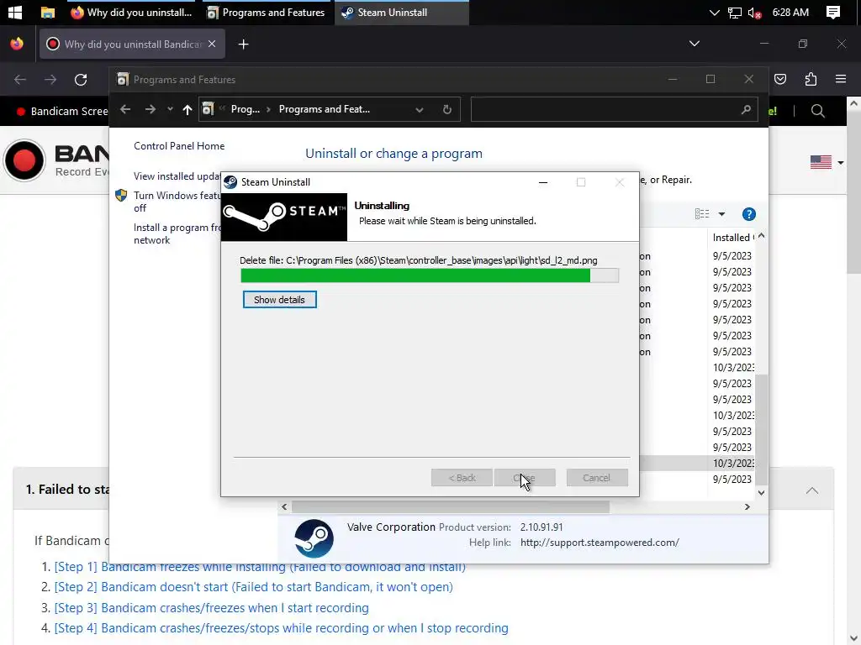This screenshot has height=645, width=861.
Task: Open Install a program from network link
Action: 177,233
